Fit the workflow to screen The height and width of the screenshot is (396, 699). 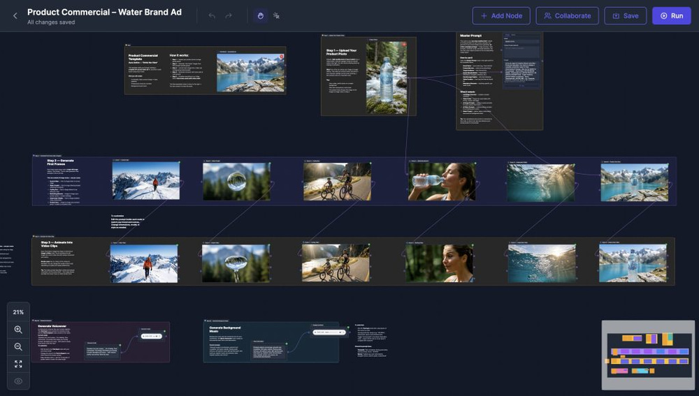click(18, 364)
